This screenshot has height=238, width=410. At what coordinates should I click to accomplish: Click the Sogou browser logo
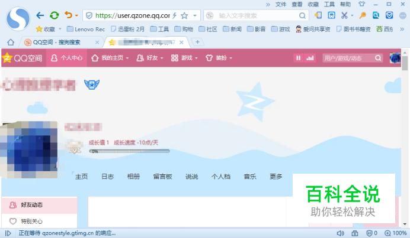pyautogui.click(x=18, y=19)
